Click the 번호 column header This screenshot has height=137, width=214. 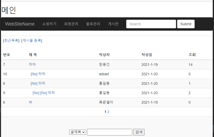tap(7, 55)
